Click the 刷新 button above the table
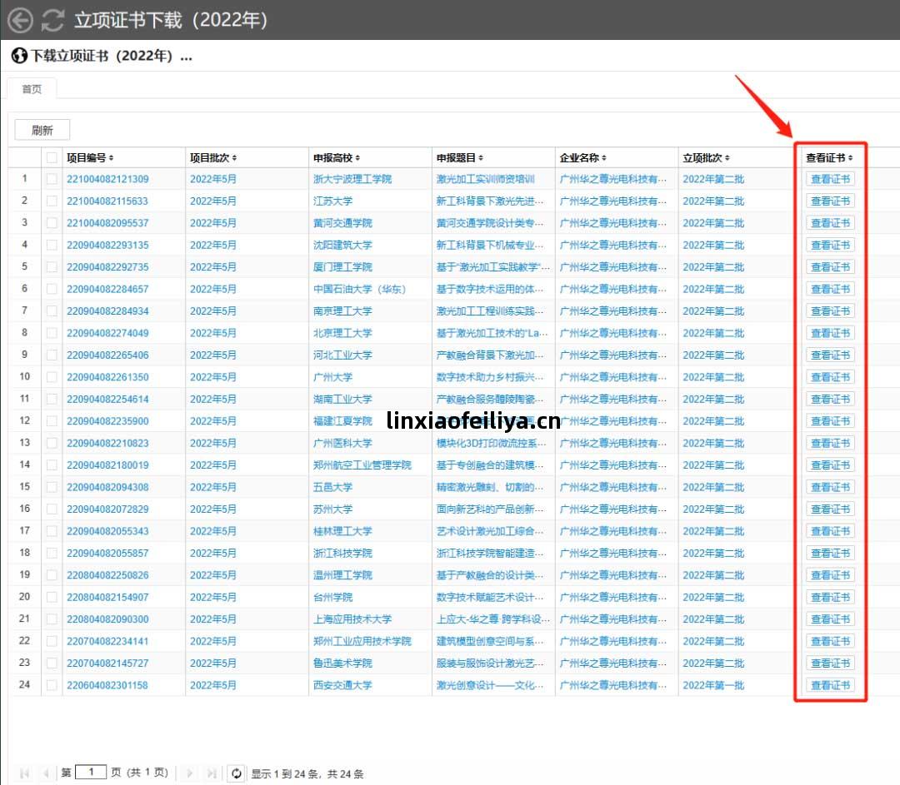This screenshot has height=785, width=900. [x=42, y=130]
